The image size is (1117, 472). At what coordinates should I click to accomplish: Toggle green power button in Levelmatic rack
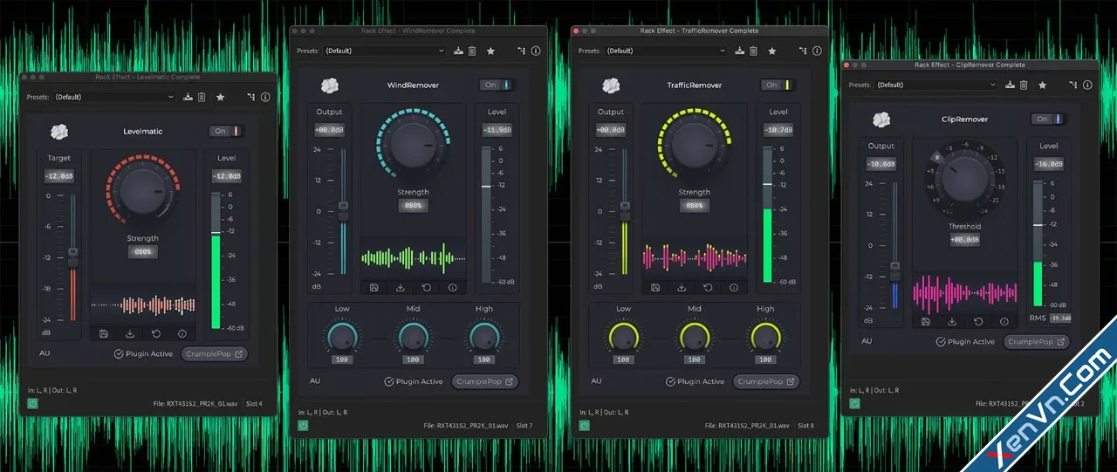32,404
